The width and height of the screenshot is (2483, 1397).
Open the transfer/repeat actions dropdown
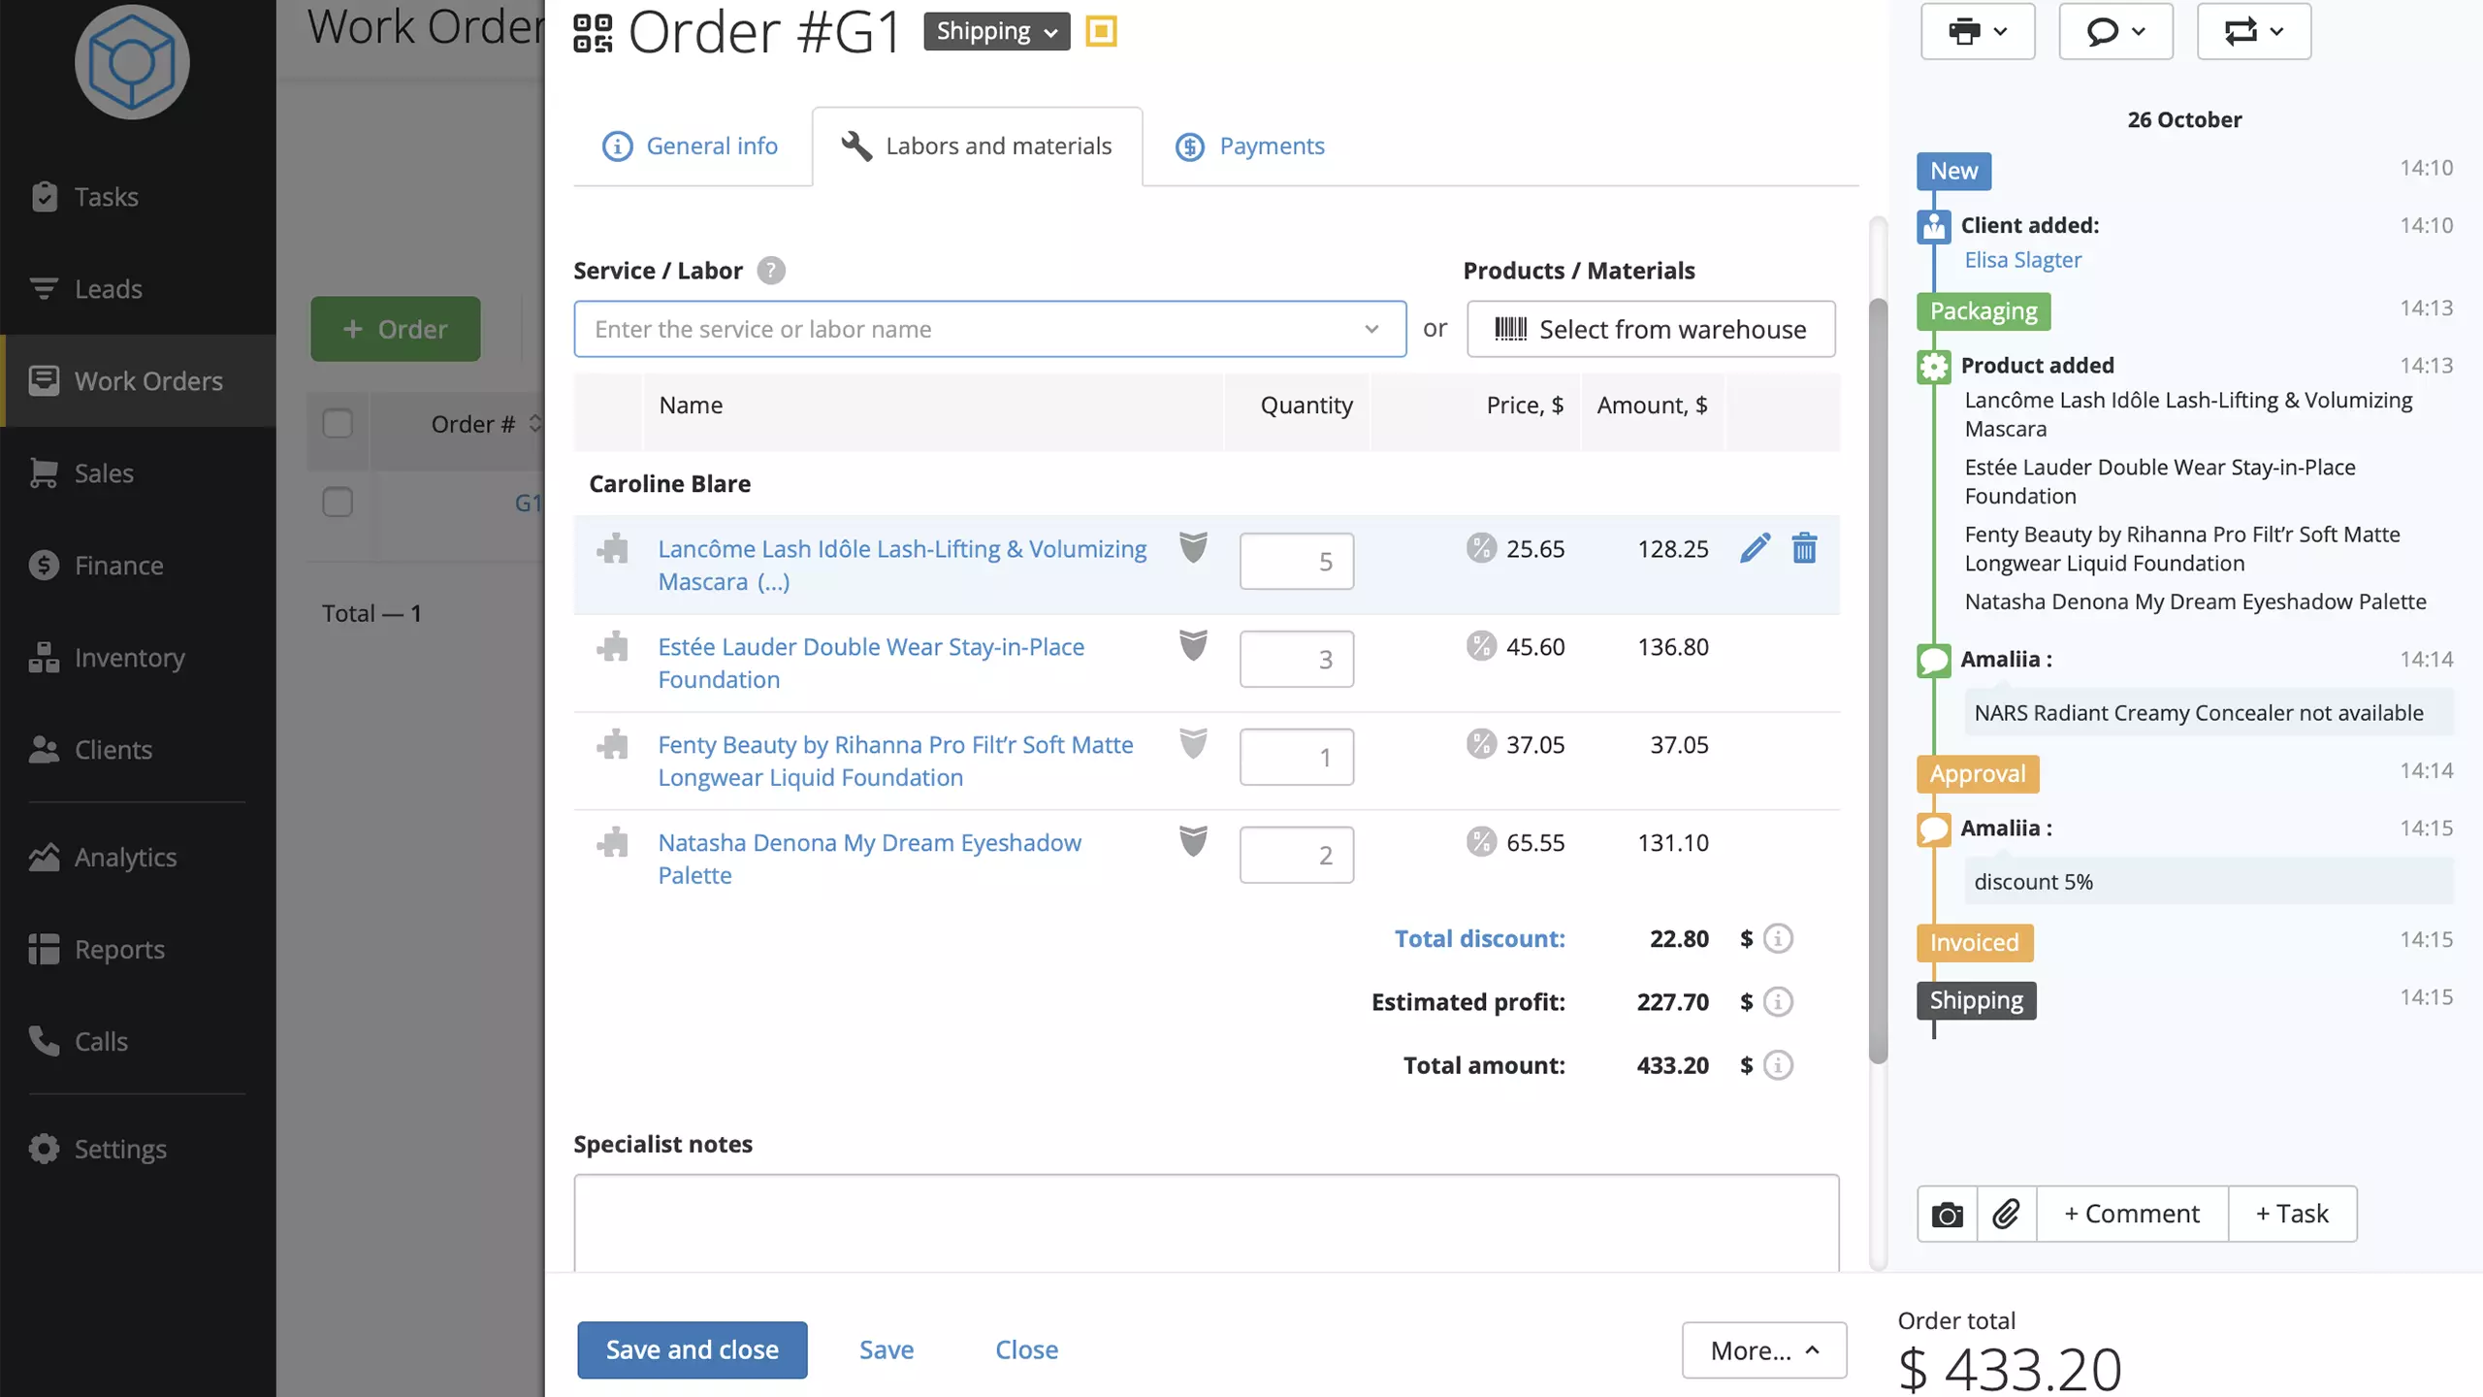click(2254, 31)
